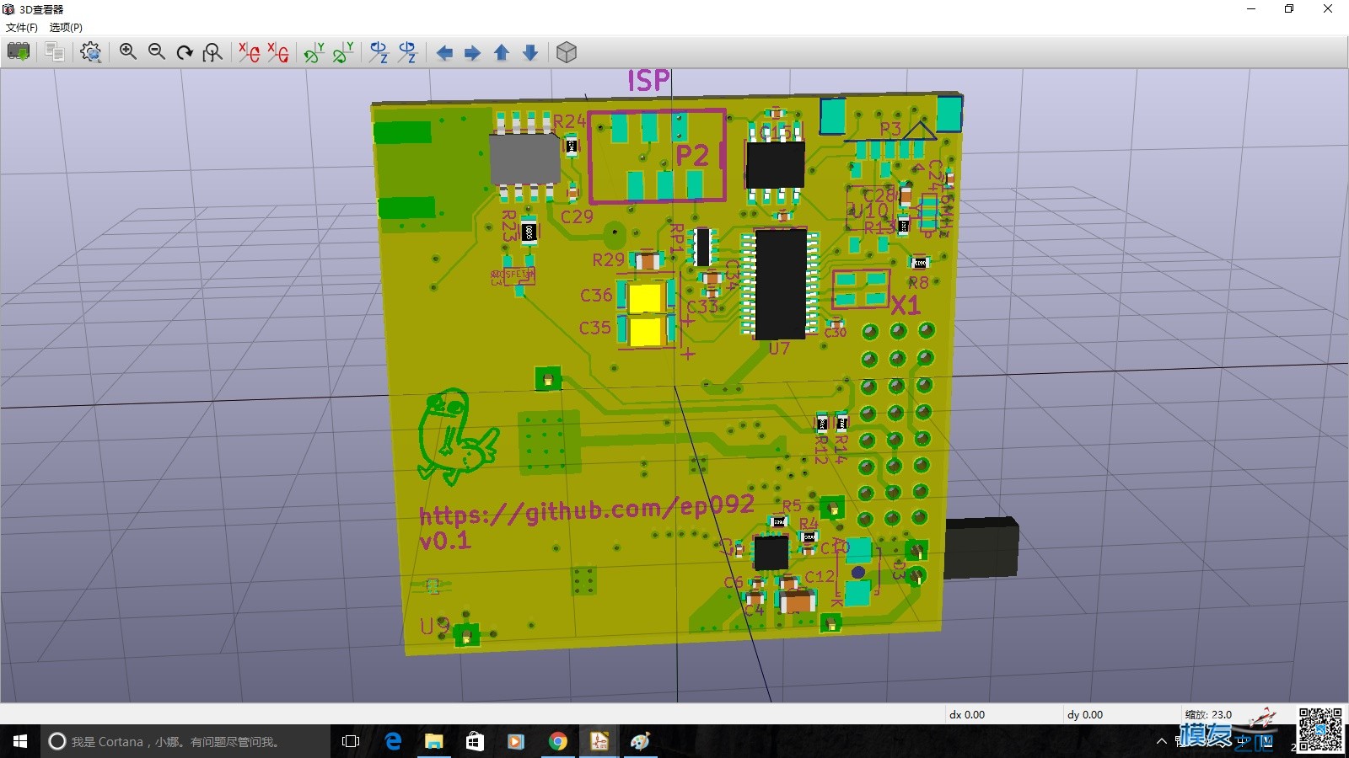Zoom out of the 3D view
Image resolution: width=1349 pixels, height=758 pixels.
click(157, 52)
